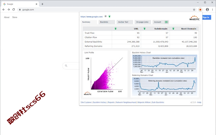Open the Chrome profile avatar
The image size is (216, 135).
click(x=207, y=9)
